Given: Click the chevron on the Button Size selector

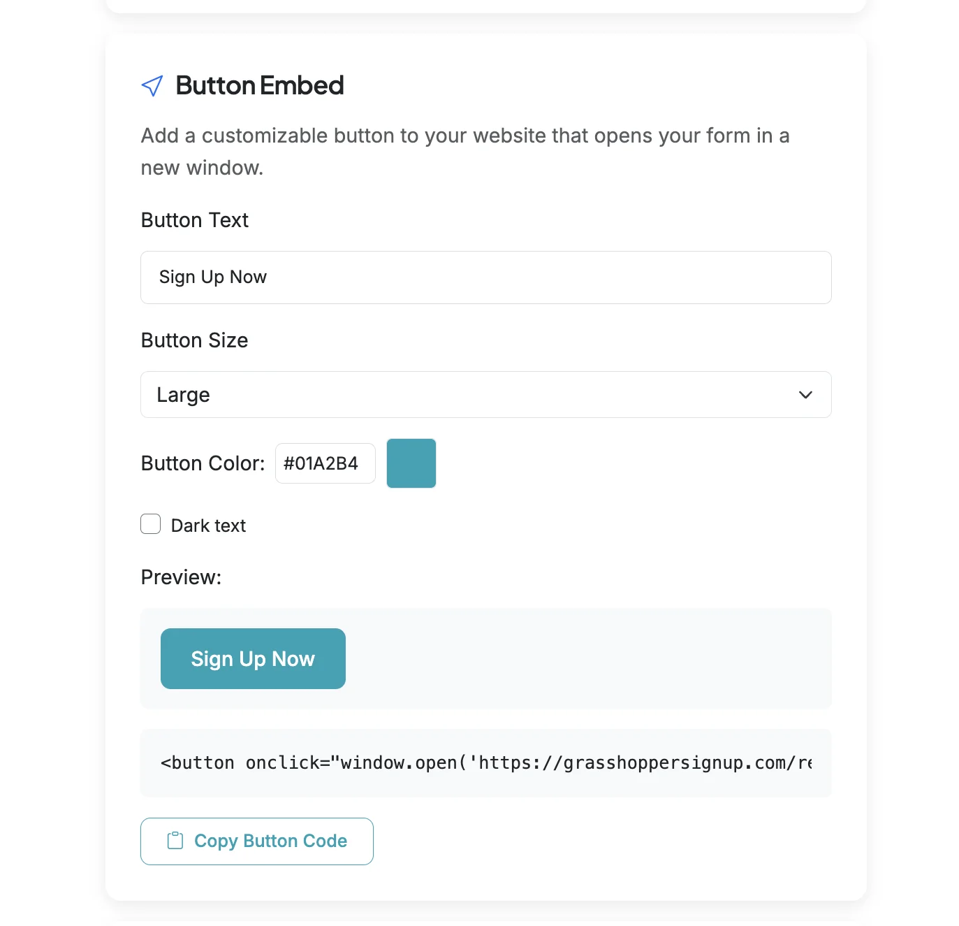Looking at the screenshot, I should [805, 395].
